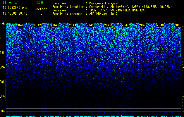
Task: Click the 1.0 kHz frequency axis label
Action: click(x=2, y=53)
